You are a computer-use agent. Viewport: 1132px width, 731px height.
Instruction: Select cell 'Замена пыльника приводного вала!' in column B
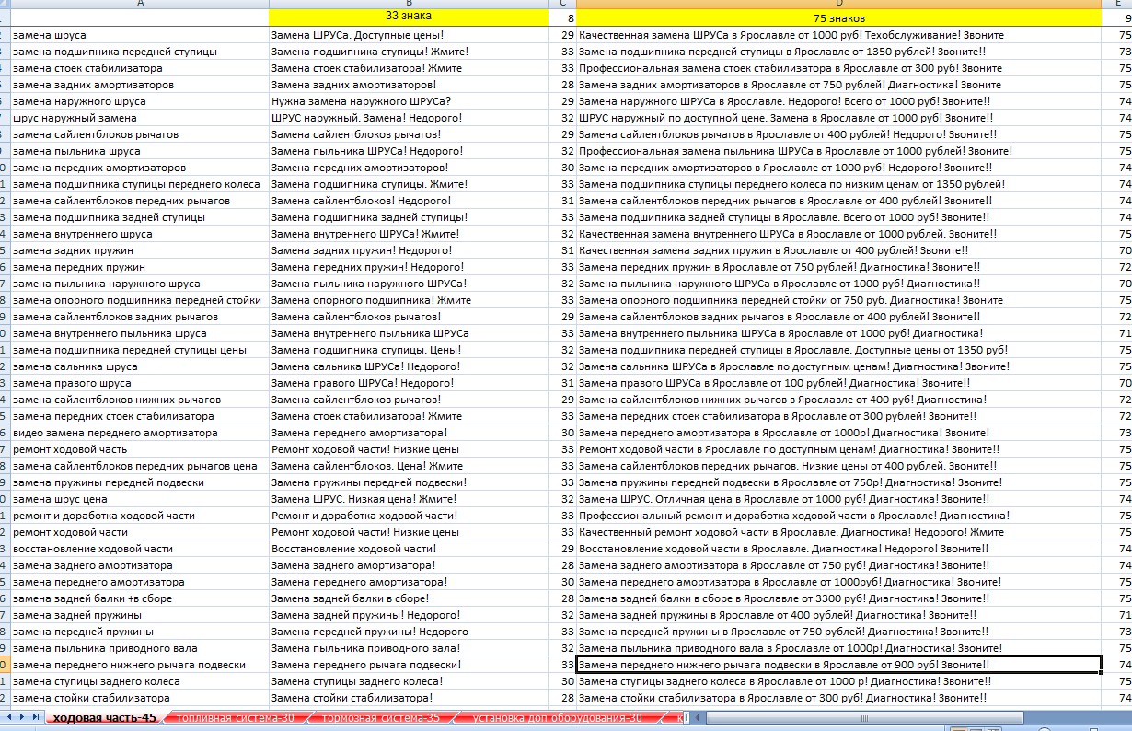(407, 648)
